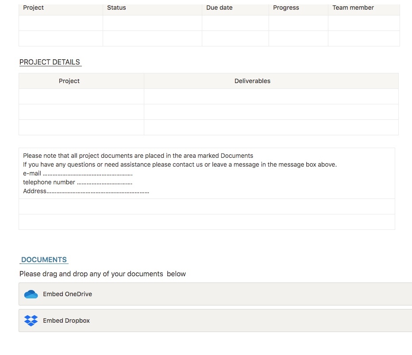The image size is (412, 355).
Task: Select the PROJECT DETAILS heading
Action: [x=50, y=62]
